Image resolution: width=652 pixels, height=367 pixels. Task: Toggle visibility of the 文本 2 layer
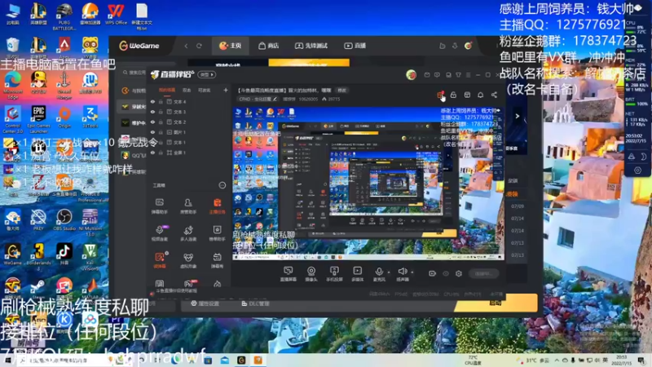[x=152, y=122]
